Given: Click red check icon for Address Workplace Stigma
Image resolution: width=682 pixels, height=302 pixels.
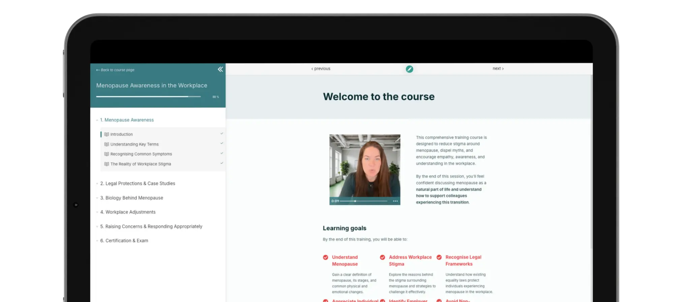Looking at the screenshot, I should (382, 258).
